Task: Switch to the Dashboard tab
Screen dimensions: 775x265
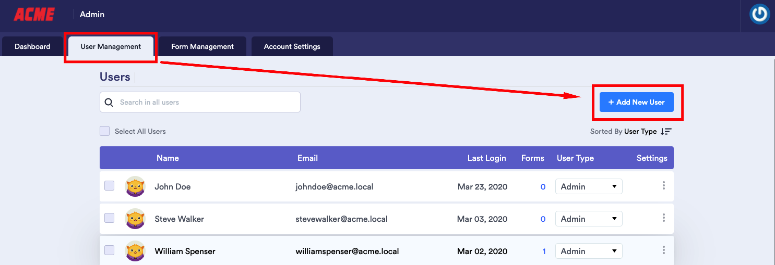Action: pyautogui.click(x=32, y=46)
